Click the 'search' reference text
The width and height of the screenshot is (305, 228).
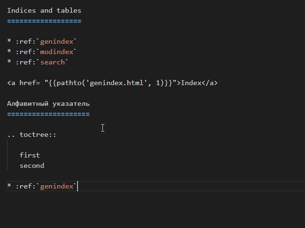coord(53,62)
